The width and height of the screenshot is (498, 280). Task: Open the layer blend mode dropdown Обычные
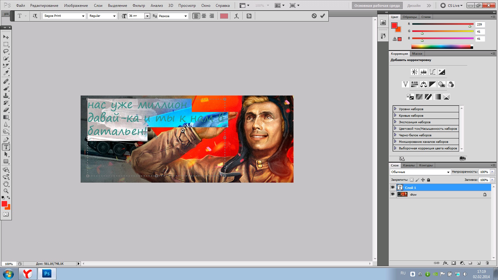[420, 172]
